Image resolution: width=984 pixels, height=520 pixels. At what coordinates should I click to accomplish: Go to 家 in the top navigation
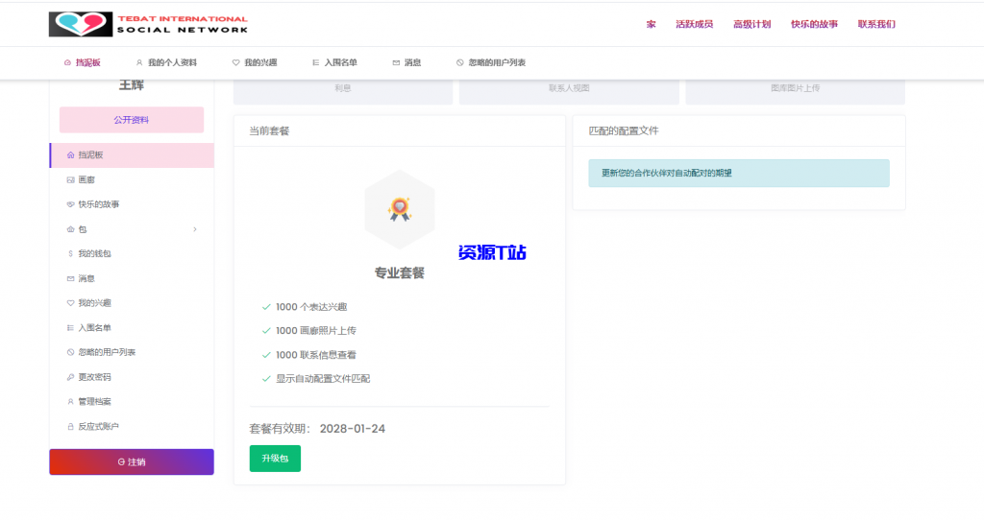coord(651,24)
